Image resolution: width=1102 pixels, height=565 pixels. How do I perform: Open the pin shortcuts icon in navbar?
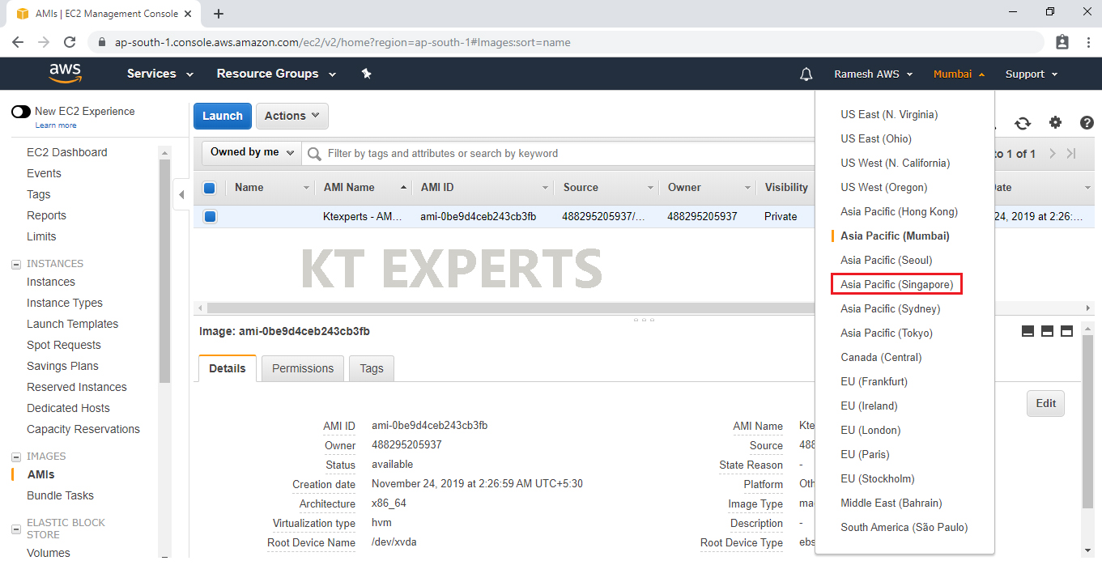coord(366,74)
